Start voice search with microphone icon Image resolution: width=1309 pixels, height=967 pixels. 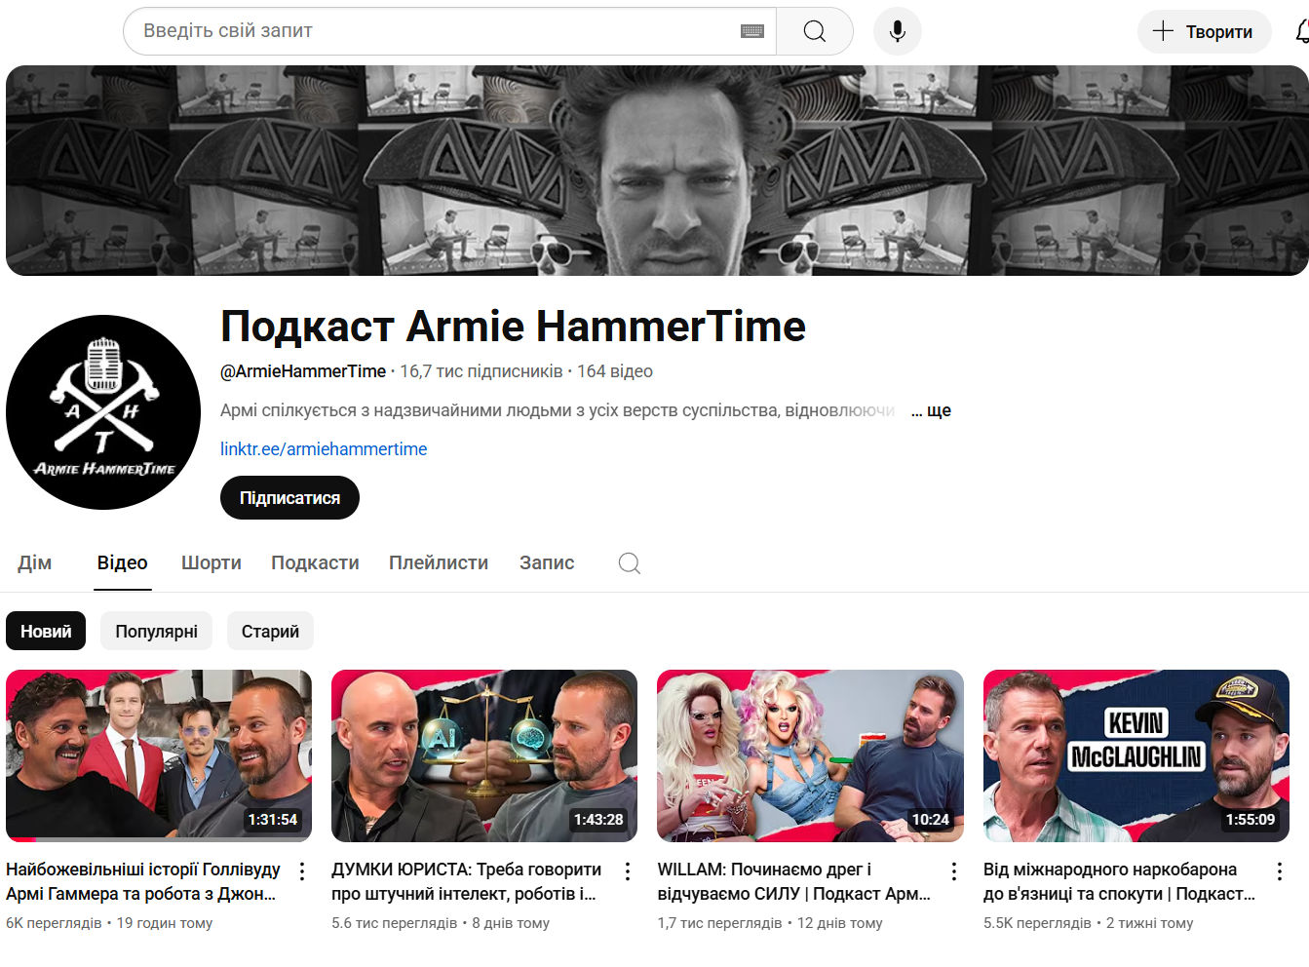(898, 31)
